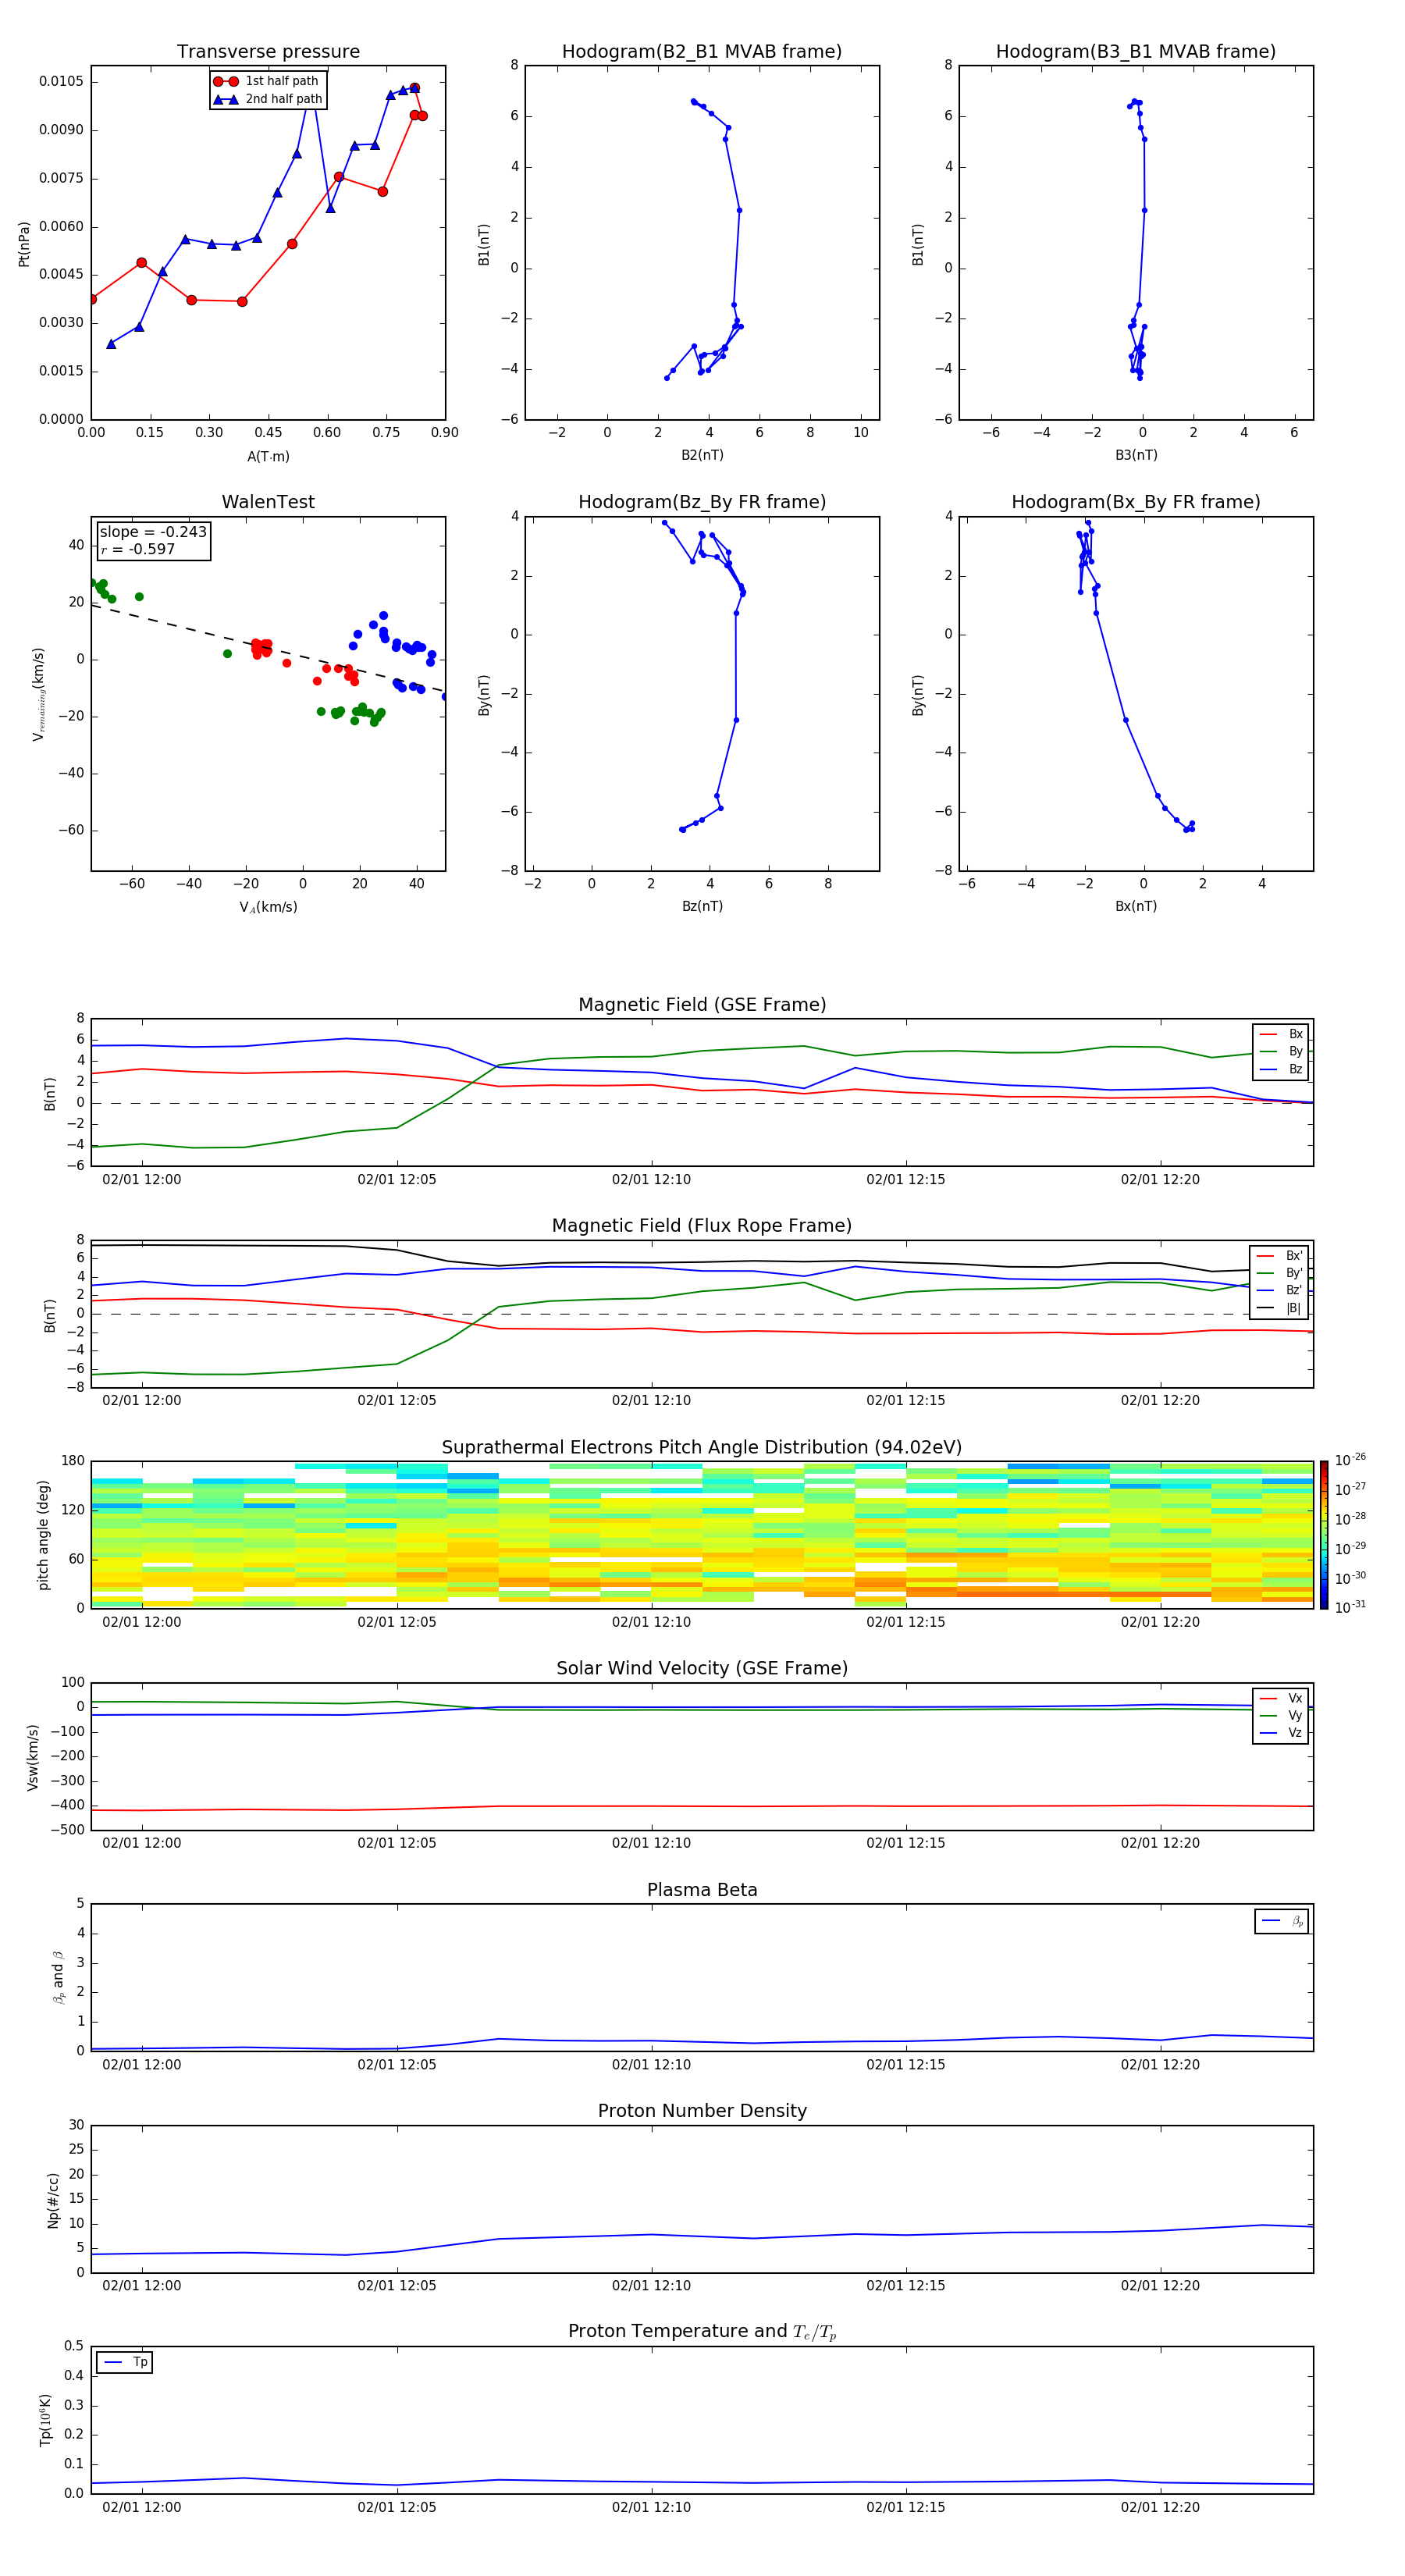Click the 'WalenTest' plot title
This screenshot has width=1405, height=2576.
point(268,502)
